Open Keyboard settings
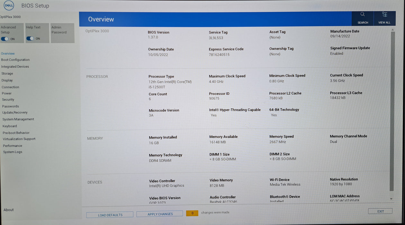Screen dimensions: 405x225 (10, 126)
